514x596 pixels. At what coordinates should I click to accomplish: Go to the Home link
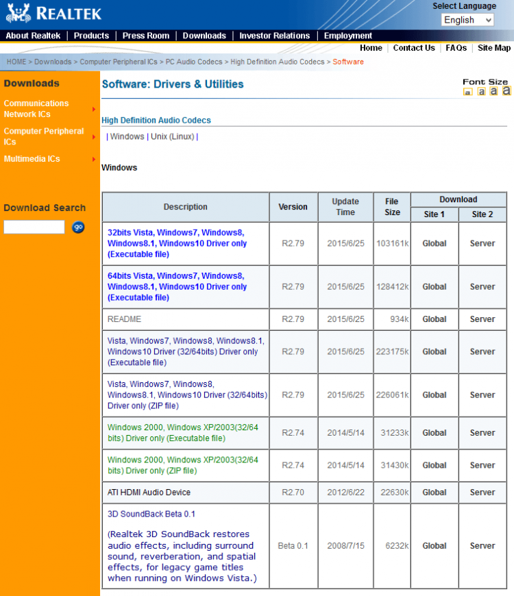pos(371,48)
